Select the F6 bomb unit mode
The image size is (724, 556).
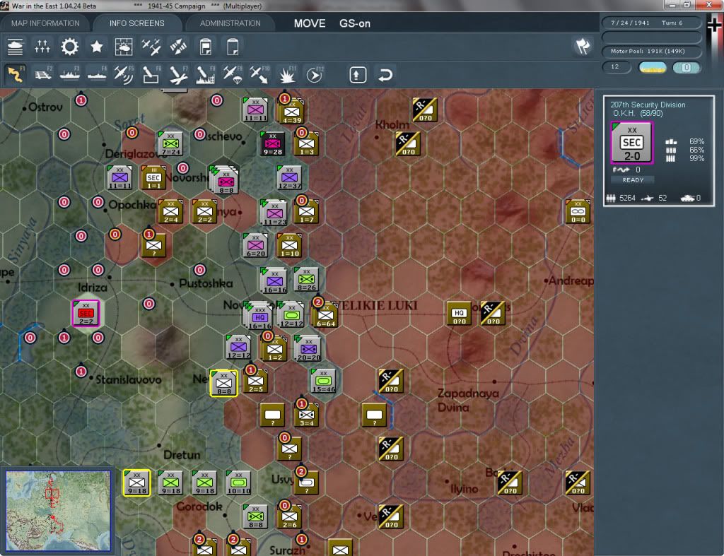pos(151,74)
